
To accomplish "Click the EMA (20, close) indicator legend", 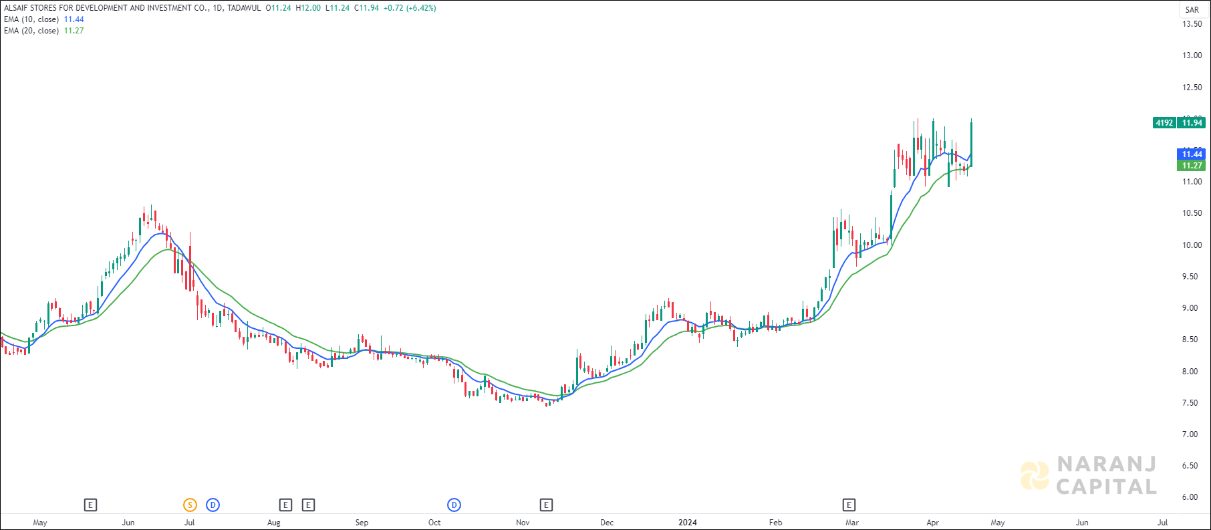I will pyautogui.click(x=31, y=31).
